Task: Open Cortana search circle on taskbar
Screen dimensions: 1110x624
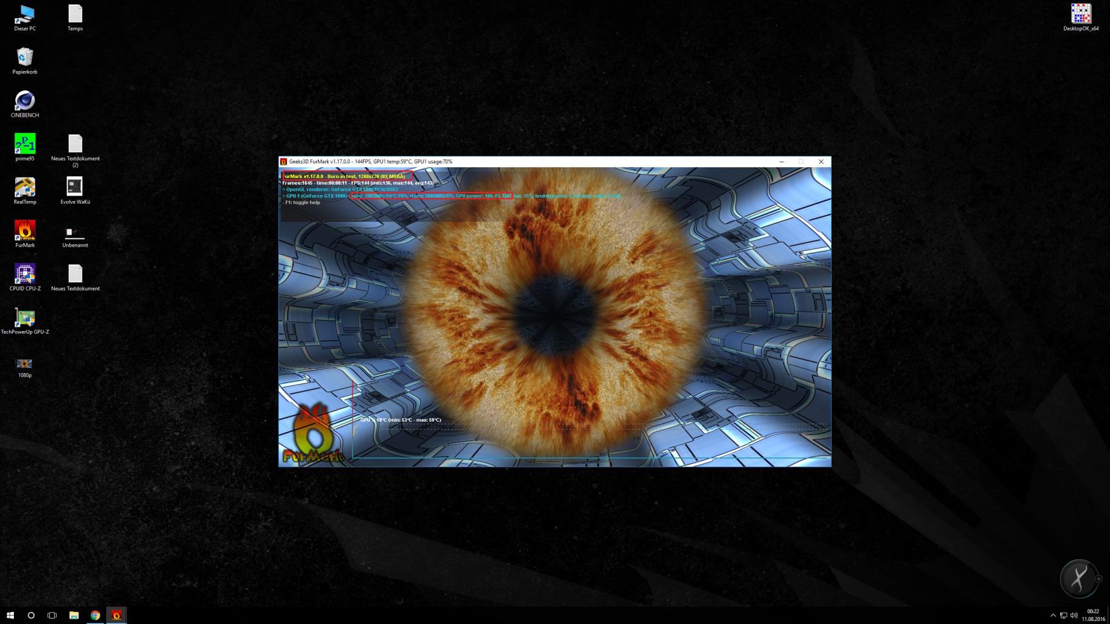Action: [31, 615]
